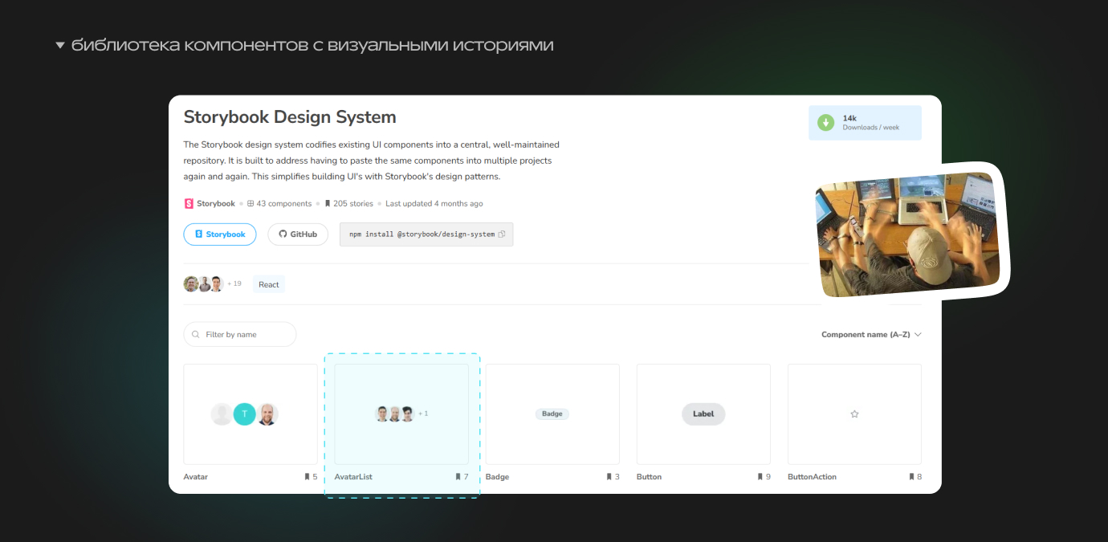
Task: Click the Label pill in Button preview
Action: (703, 414)
